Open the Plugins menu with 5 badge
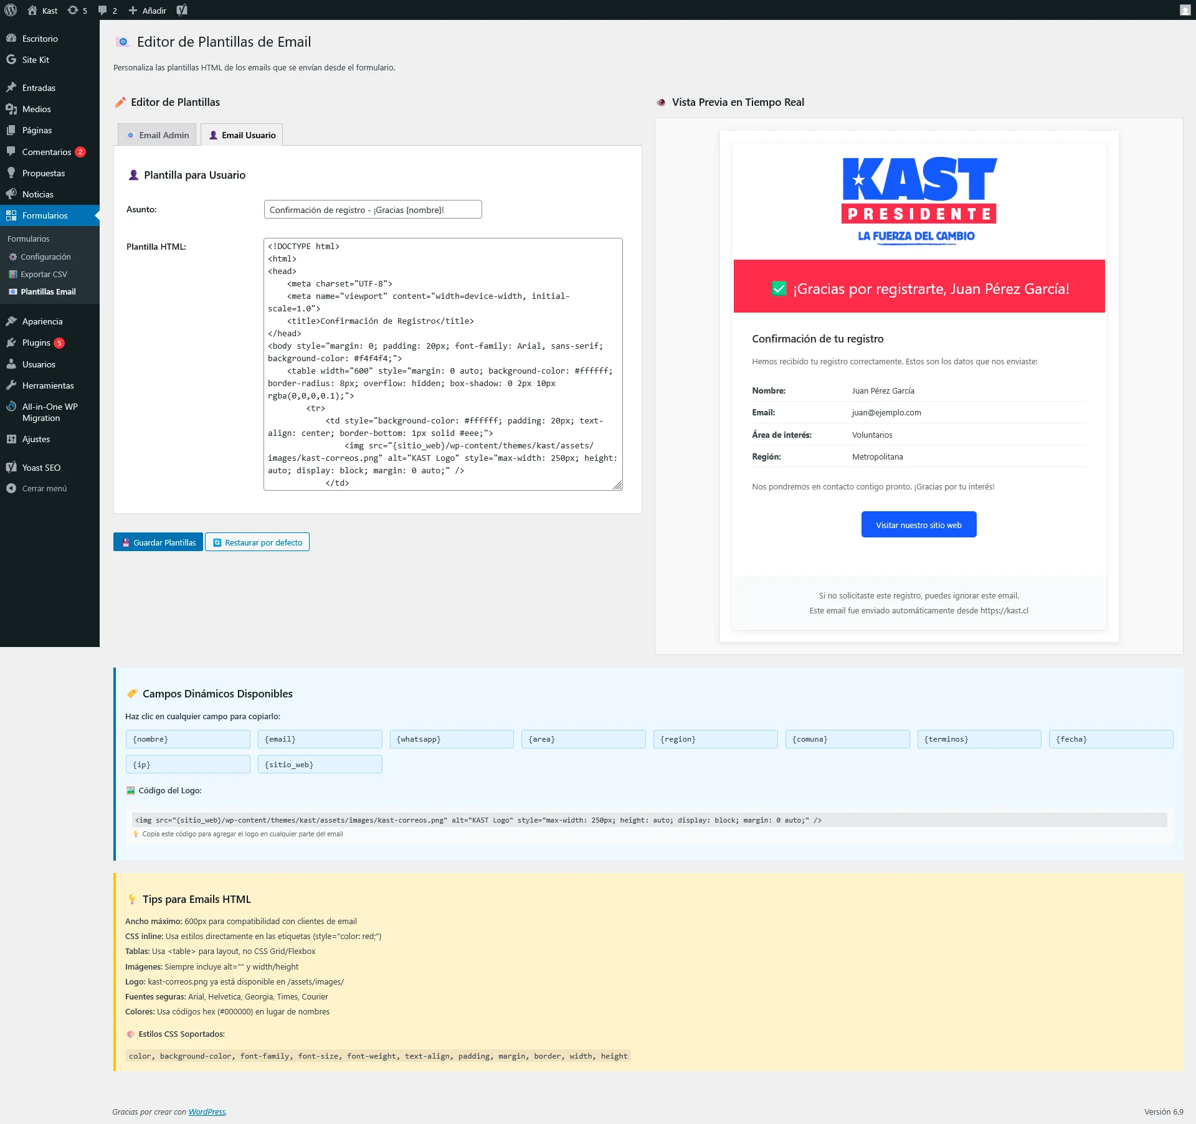This screenshot has height=1124, width=1196. click(36, 342)
